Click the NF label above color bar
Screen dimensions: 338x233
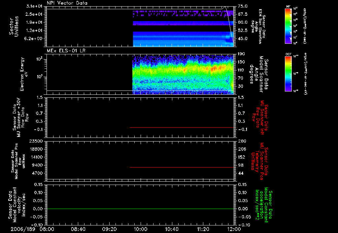tap(288, 7)
